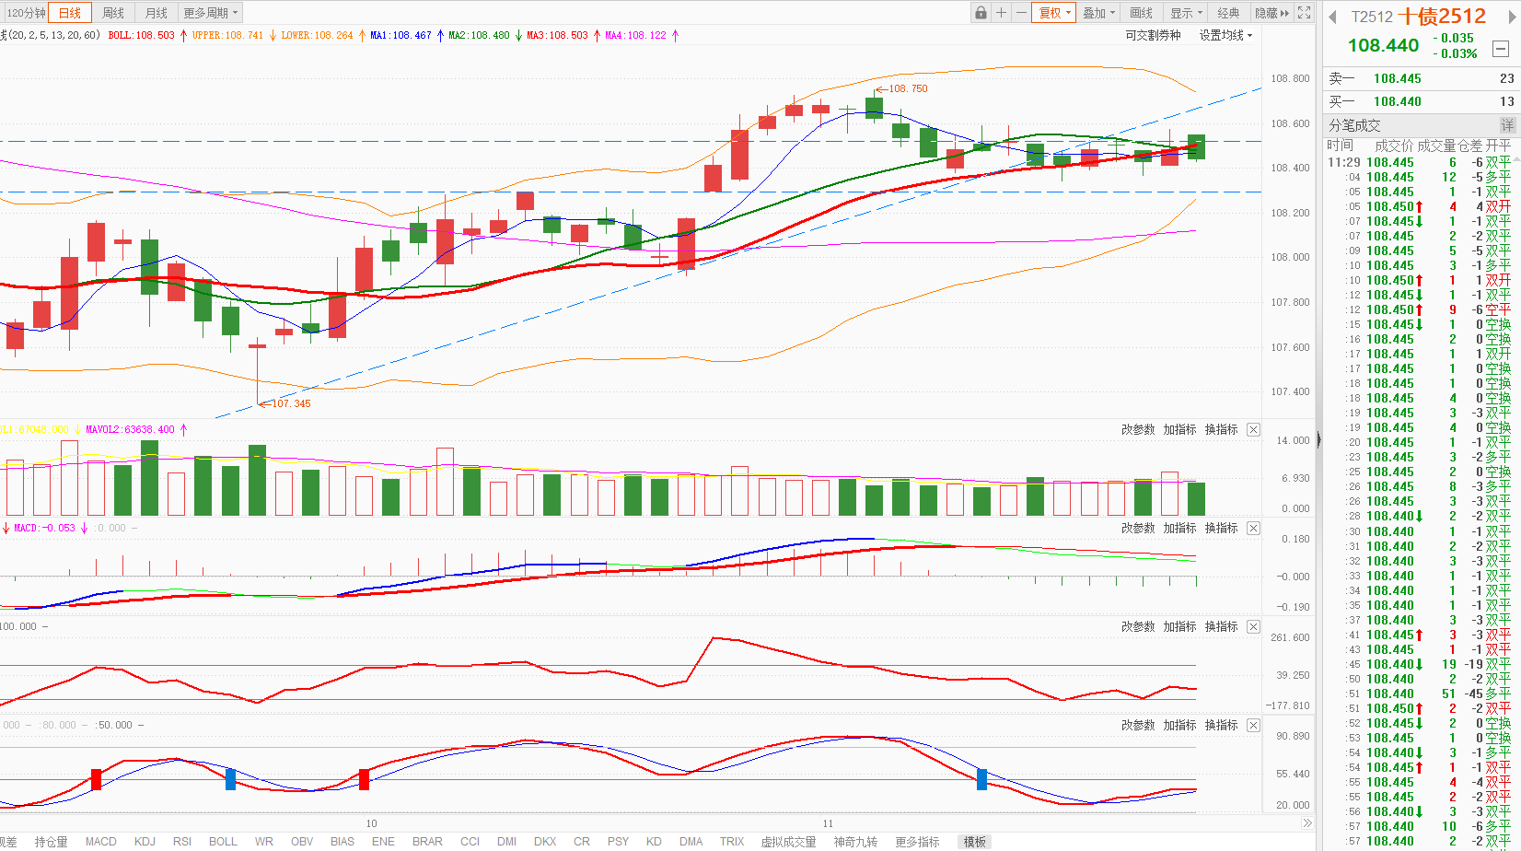Select the CCI indicator tab
Image resolution: width=1521 pixels, height=851 pixels.
(x=470, y=842)
